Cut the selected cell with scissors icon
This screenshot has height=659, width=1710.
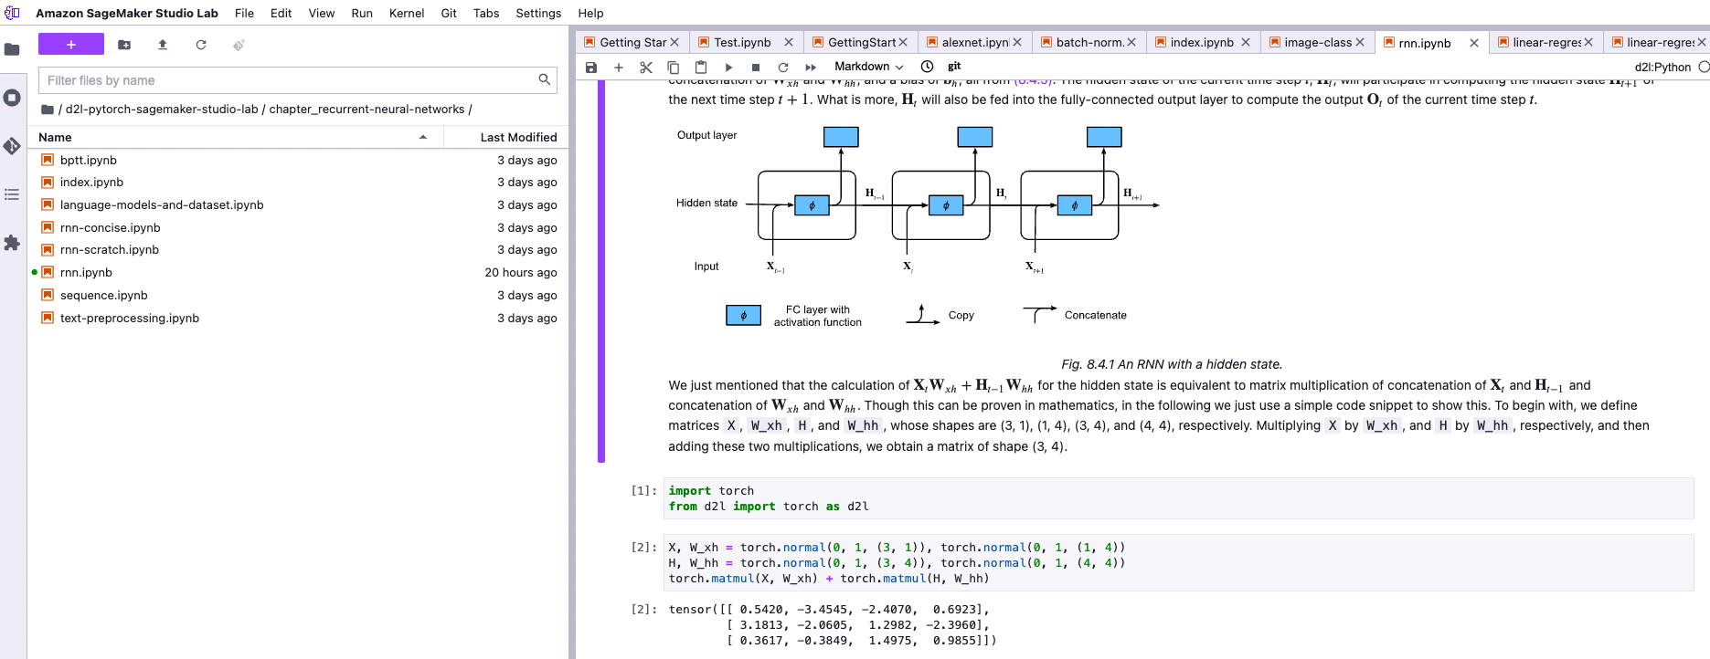point(646,68)
